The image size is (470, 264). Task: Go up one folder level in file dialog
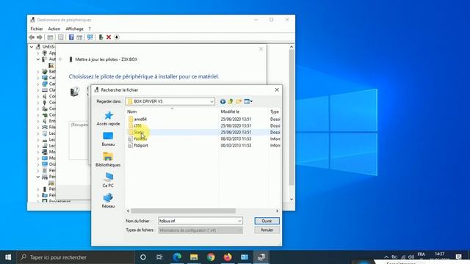click(x=231, y=101)
